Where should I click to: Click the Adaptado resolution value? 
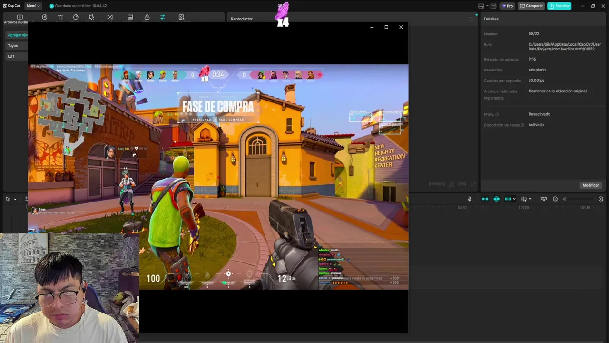[x=537, y=70]
